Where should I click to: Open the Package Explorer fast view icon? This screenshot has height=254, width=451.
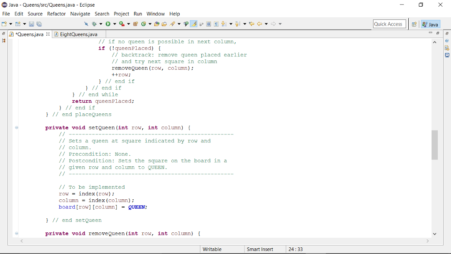point(4,41)
